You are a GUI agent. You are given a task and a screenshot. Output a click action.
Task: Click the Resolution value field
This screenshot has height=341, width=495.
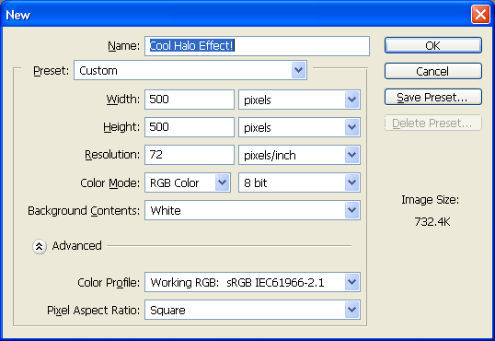(190, 155)
